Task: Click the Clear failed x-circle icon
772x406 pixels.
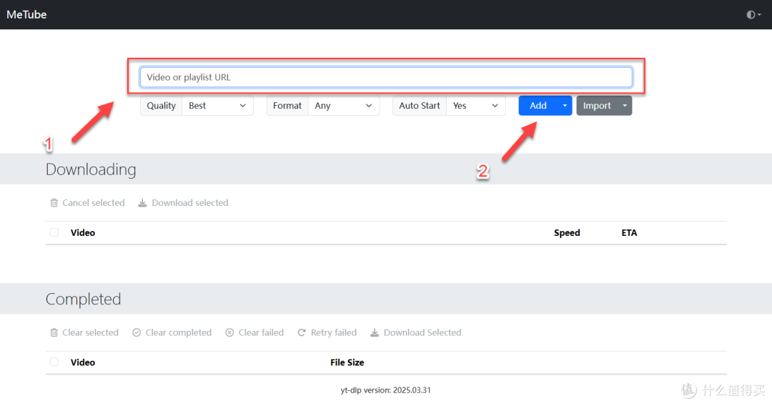Action: pos(229,332)
